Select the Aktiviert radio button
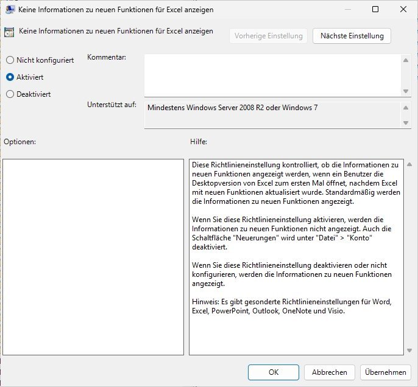418x387 pixels. pos(10,77)
